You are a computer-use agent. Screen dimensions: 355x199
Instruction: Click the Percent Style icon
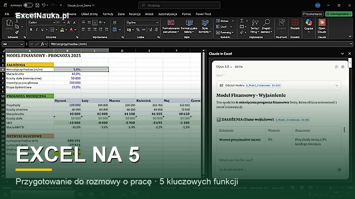click(138, 30)
